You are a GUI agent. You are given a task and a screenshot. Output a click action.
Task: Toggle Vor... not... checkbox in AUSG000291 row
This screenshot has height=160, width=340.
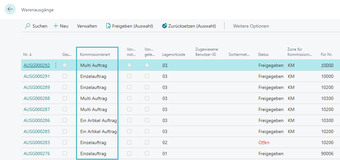130,76
